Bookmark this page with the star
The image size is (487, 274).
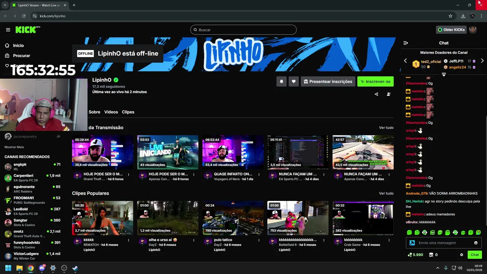coord(450,16)
